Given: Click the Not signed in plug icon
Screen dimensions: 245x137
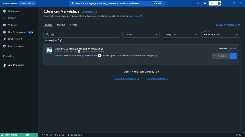Looking at the screenshot, I should point(68,135).
